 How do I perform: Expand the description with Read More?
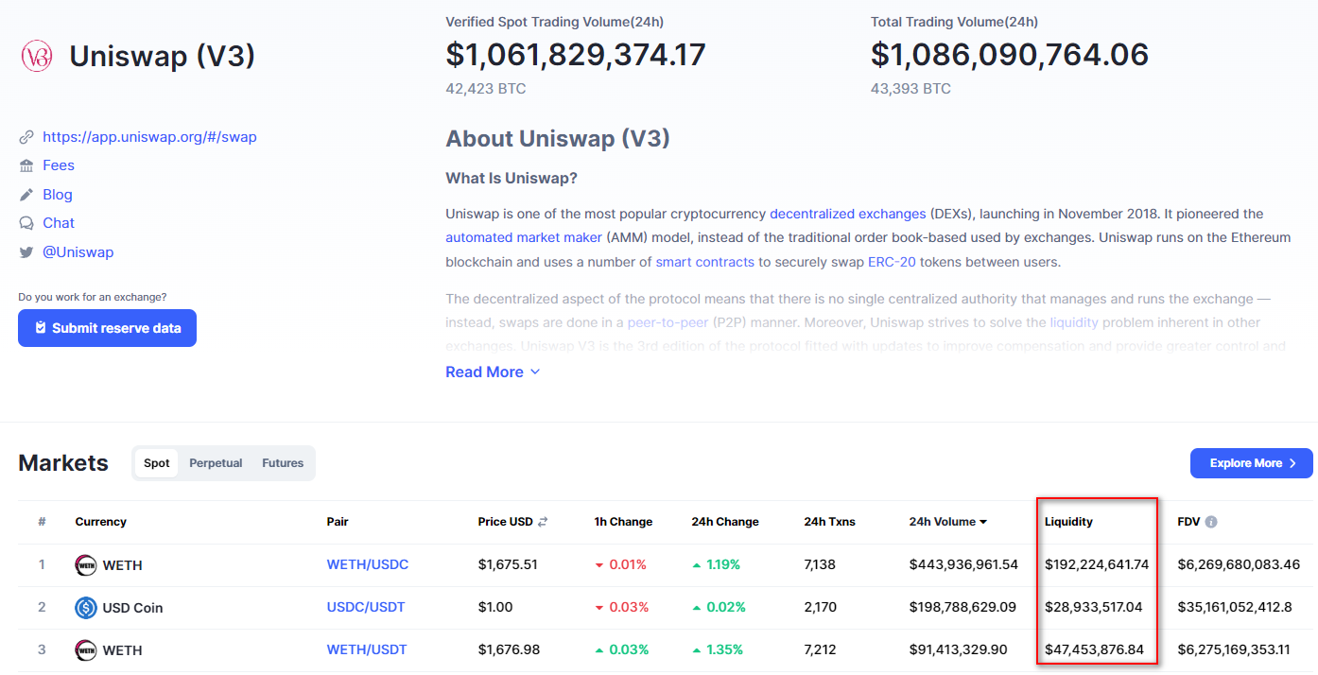tap(493, 372)
